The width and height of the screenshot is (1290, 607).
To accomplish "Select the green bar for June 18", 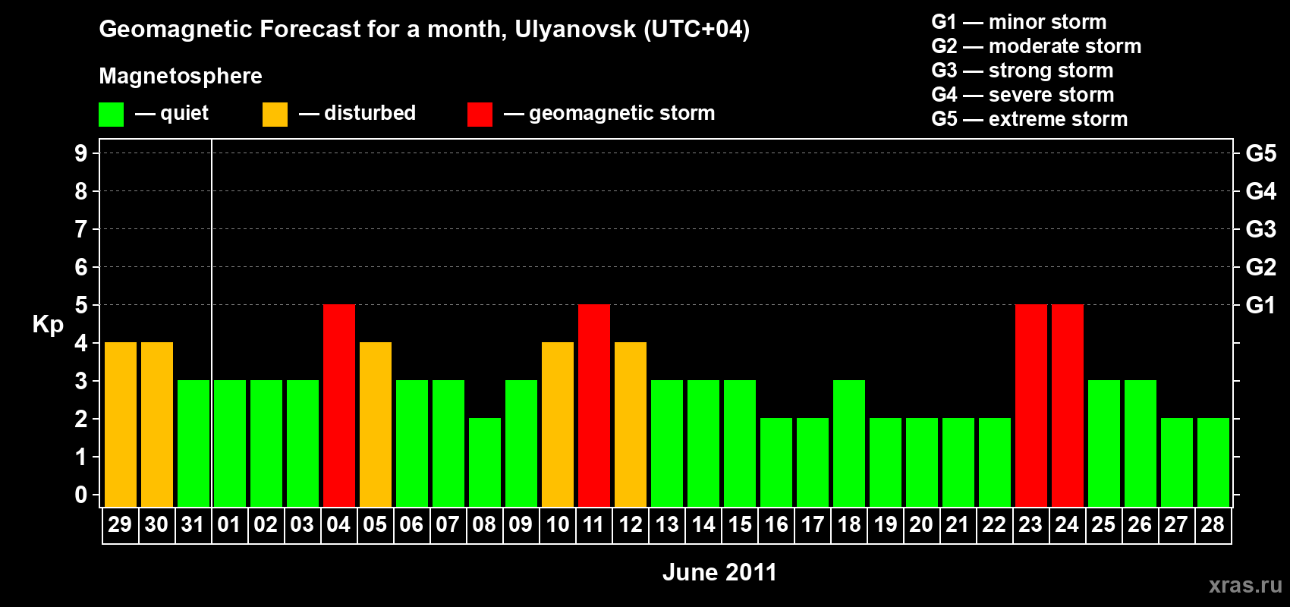I will click(x=849, y=443).
